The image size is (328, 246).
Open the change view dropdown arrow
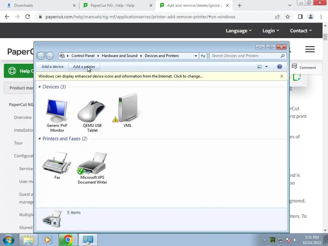click(x=266, y=67)
